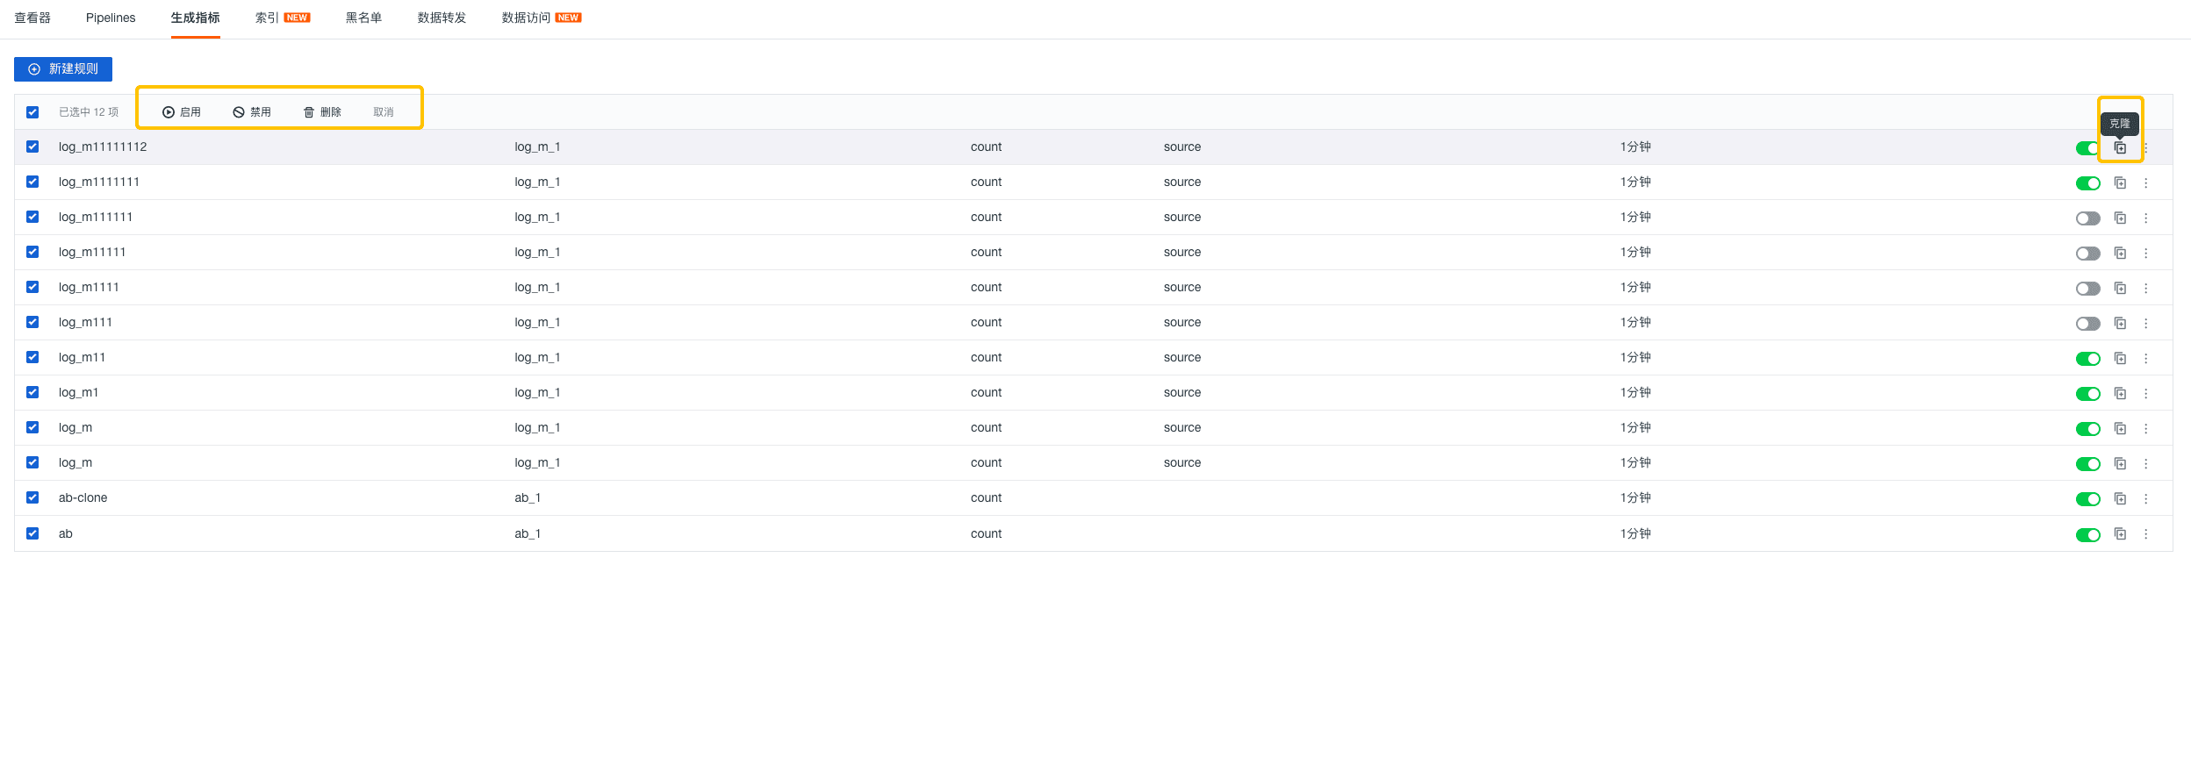The image size is (2191, 765).
Task: Turn off the log_m1 switch
Action: pyautogui.click(x=2088, y=394)
